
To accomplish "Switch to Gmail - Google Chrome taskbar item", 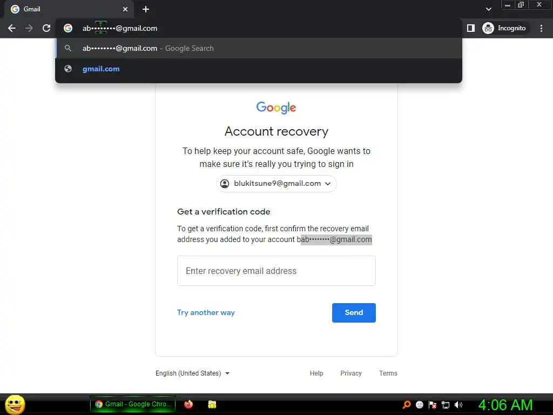I will pos(133,404).
